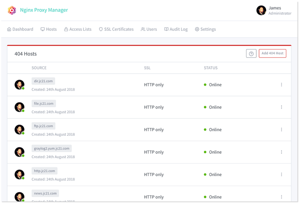
Task: Show options menu for http.jc21.com
Action: [281, 174]
